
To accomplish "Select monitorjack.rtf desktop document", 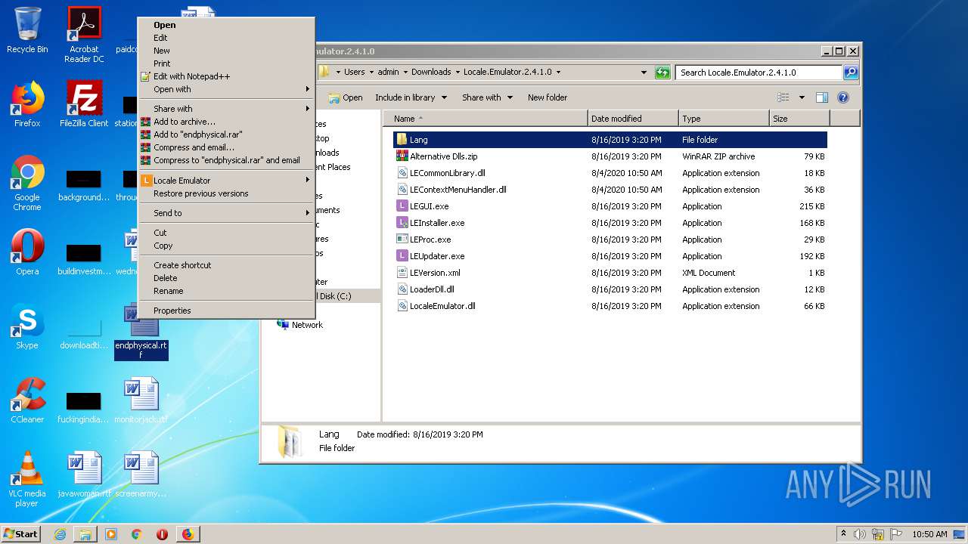I will click(x=141, y=400).
